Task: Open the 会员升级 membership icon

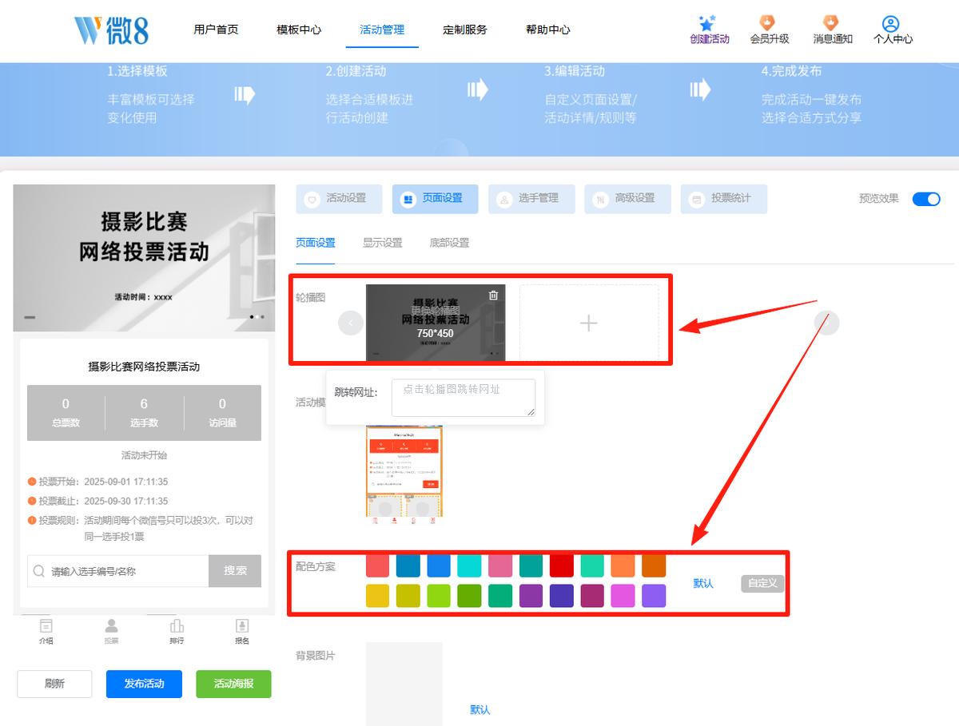Action: click(769, 23)
